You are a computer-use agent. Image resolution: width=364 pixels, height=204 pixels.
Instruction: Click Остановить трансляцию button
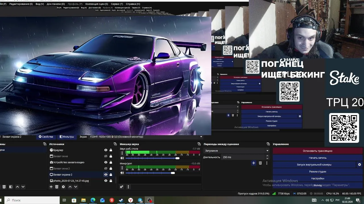pyautogui.click(x=317, y=151)
